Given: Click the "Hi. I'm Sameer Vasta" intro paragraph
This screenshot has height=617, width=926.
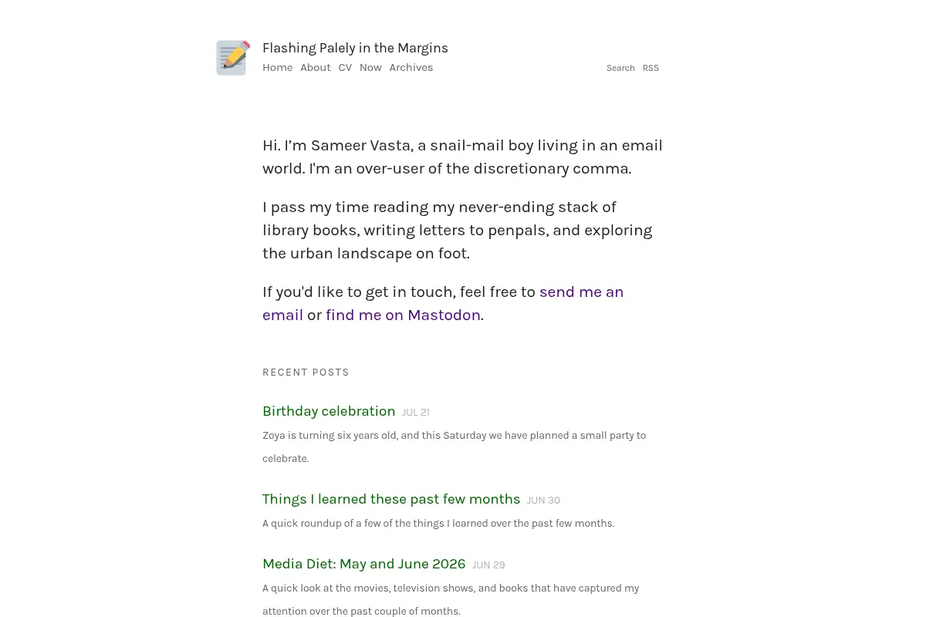Looking at the screenshot, I should [x=462, y=157].
